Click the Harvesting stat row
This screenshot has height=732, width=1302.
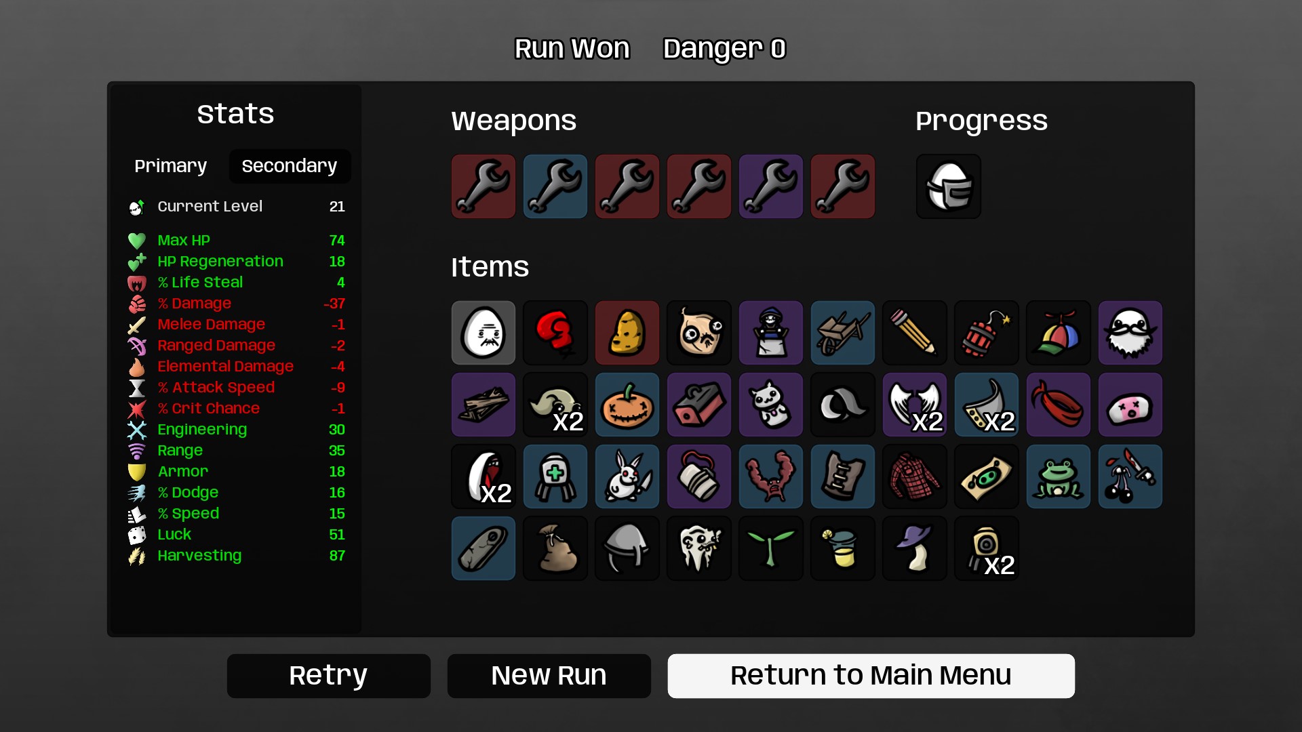[237, 556]
